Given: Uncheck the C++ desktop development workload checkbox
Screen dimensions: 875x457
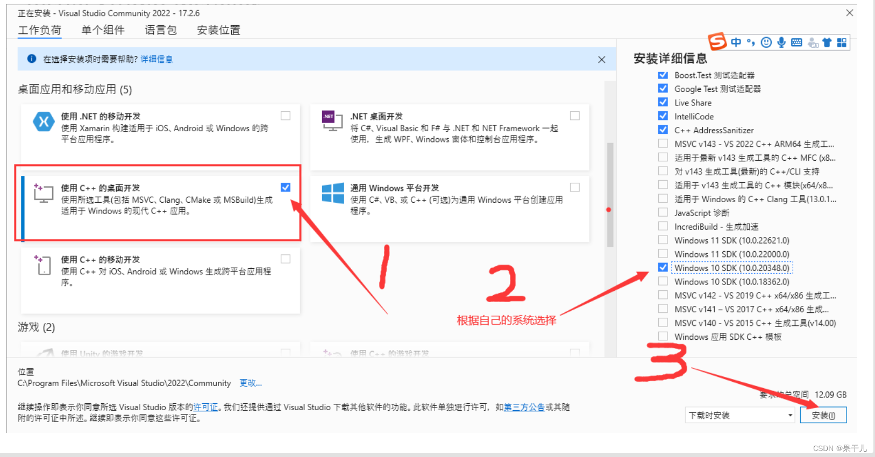Looking at the screenshot, I should (286, 187).
